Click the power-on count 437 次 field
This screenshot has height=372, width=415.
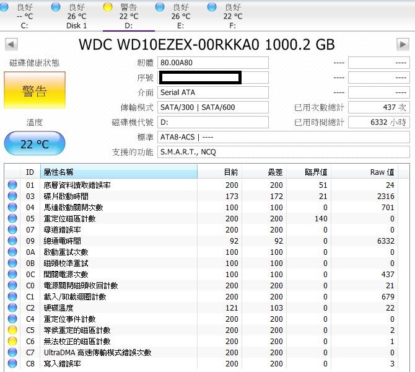click(x=378, y=107)
